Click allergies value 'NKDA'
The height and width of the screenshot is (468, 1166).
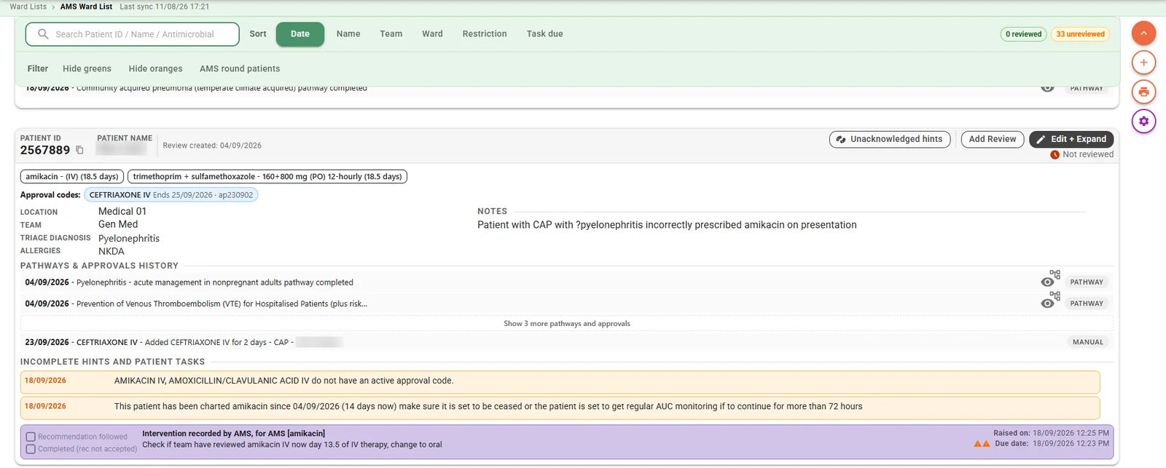111,251
